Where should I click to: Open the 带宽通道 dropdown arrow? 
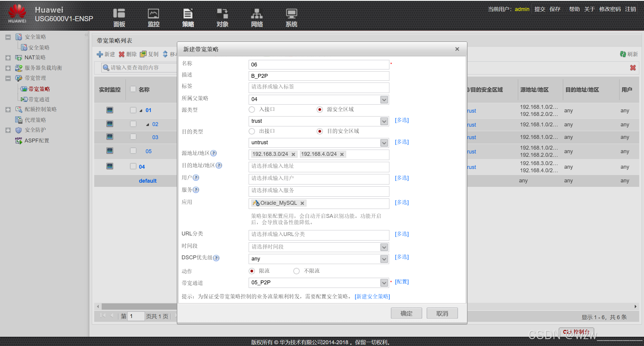coord(384,283)
